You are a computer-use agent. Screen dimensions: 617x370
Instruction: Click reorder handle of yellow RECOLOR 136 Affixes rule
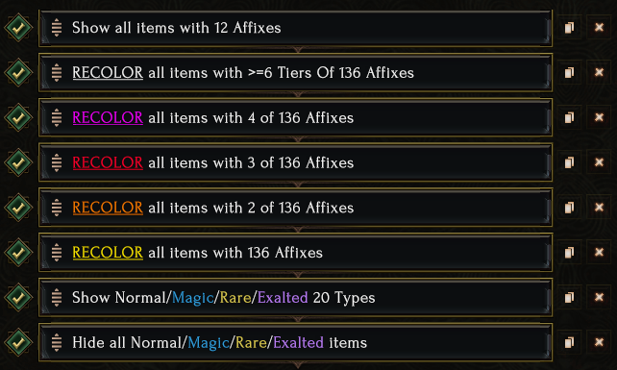click(x=57, y=253)
